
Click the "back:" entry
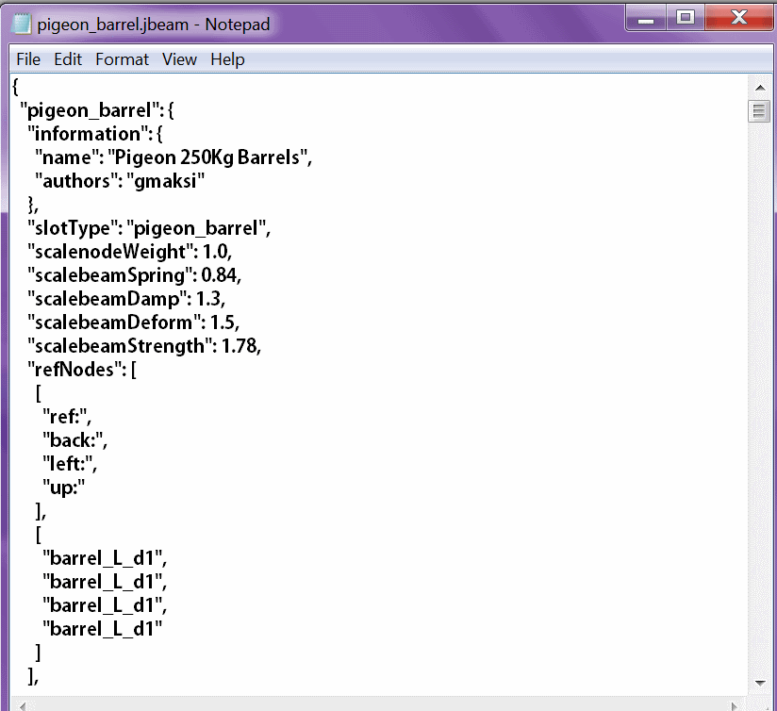74,440
